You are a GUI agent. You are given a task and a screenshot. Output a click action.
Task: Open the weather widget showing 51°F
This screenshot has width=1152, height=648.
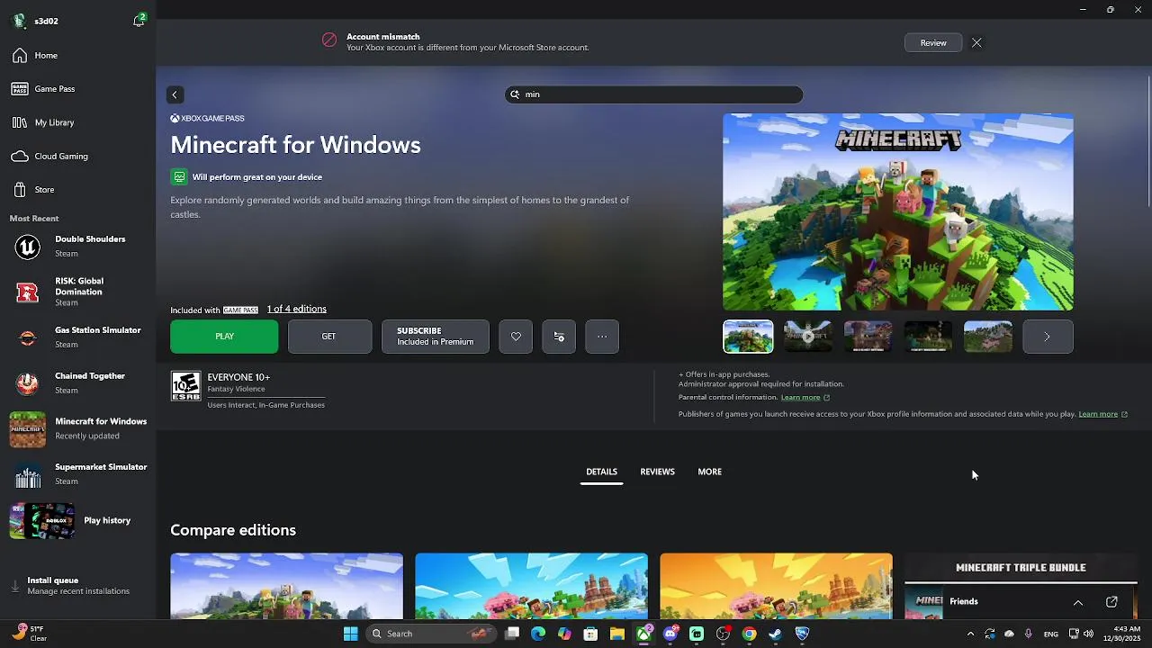pos(30,634)
